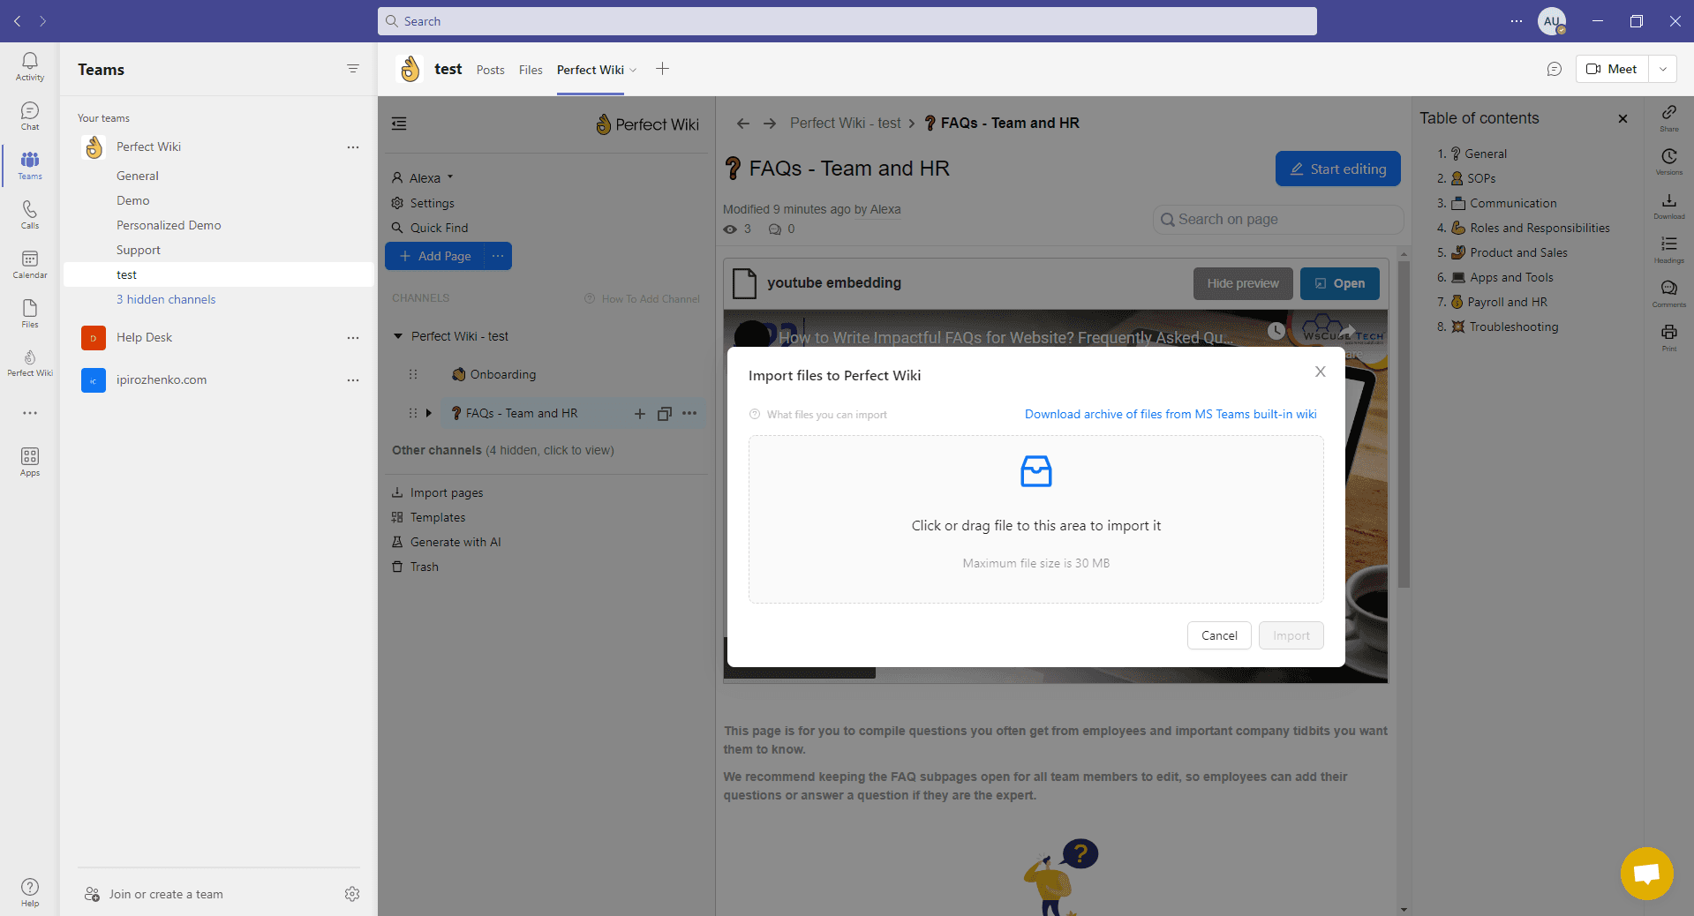Select the Perfect Wiki tab
1694x916 pixels.
[590, 70]
